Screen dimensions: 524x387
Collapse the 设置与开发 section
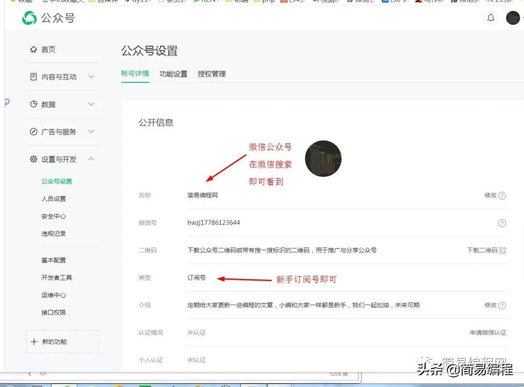click(92, 158)
